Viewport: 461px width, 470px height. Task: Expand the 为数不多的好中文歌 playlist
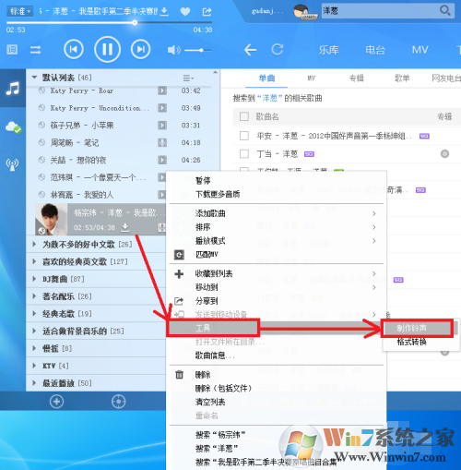click(34, 244)
